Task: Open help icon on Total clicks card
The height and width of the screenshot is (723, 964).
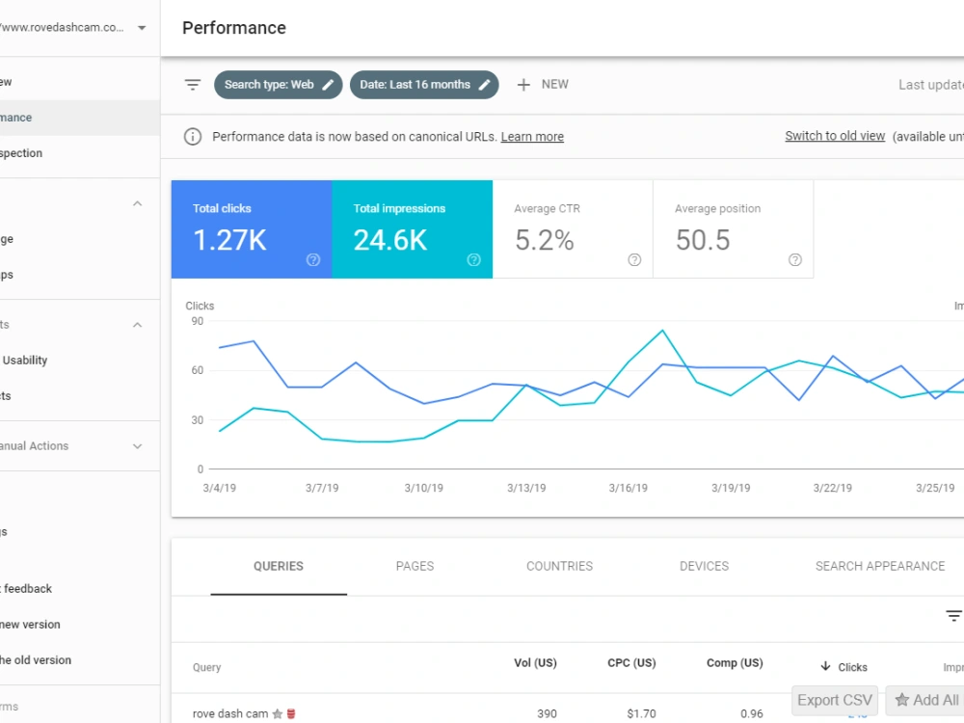Action: pos(313,260)
